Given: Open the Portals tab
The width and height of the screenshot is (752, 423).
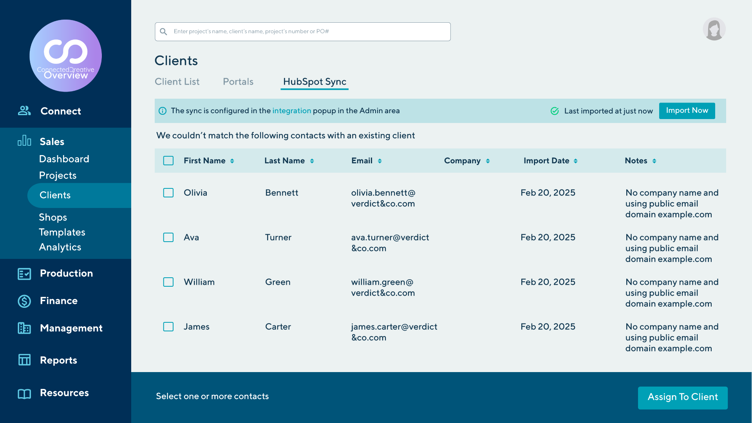Looking at the screenshot, I should (238, 81).
